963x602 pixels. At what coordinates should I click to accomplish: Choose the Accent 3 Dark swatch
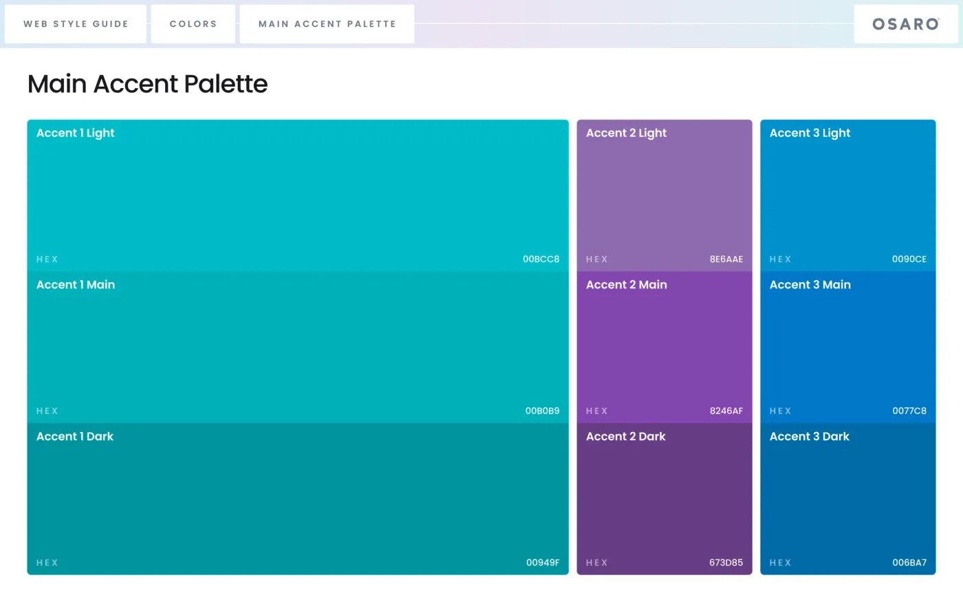848,499
